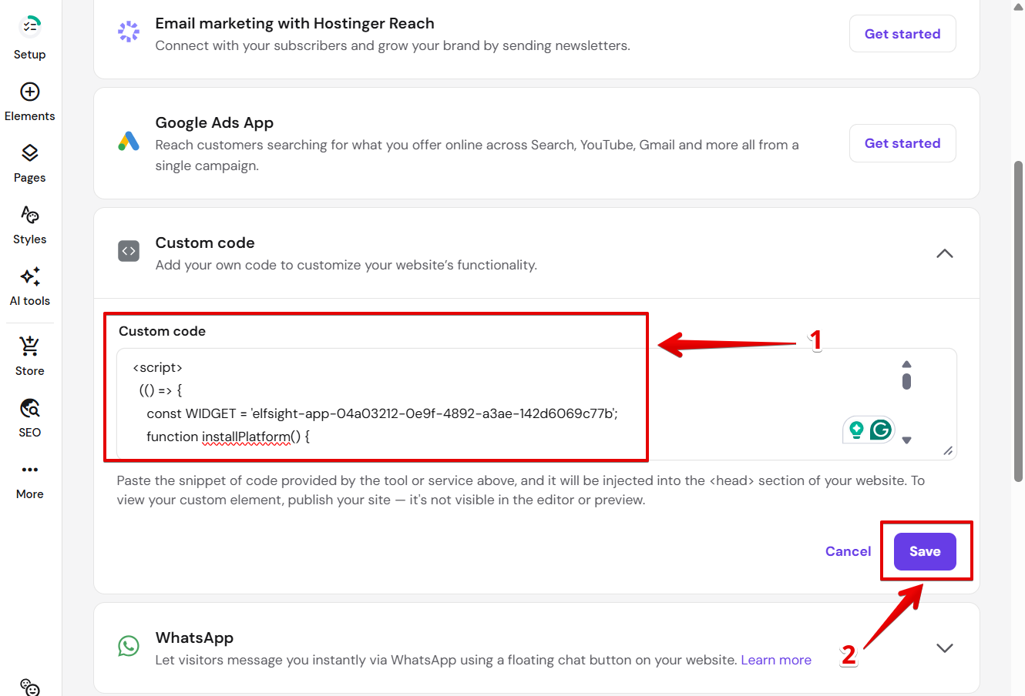Click the code box scroll down arrow
Viewport: 1025px width, 696px height.
coord(906,440)
